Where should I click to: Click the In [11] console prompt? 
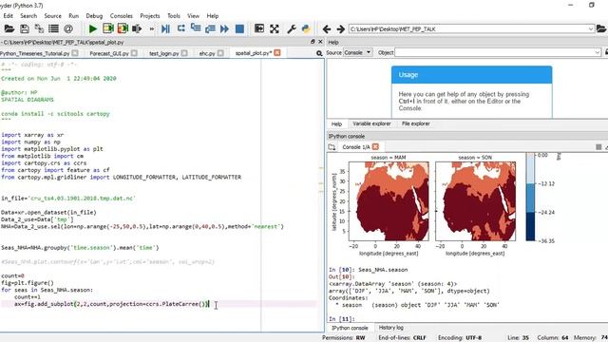tap(342, 319)
